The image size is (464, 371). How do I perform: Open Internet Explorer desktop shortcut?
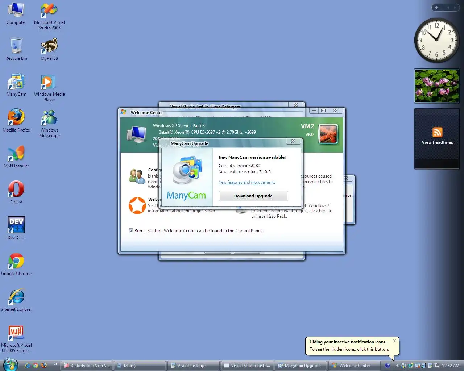click(x=16, y=300)
